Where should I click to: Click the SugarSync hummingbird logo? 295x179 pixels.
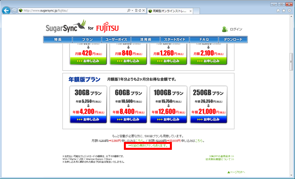tap(66, 26)
